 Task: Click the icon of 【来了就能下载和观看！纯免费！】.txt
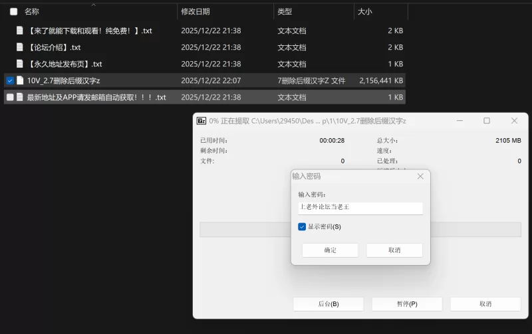pos(19,31)
